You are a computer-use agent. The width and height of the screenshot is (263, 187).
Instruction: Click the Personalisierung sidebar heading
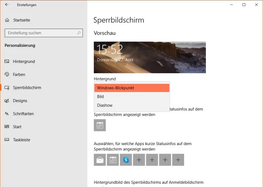[x=20, y=46]
